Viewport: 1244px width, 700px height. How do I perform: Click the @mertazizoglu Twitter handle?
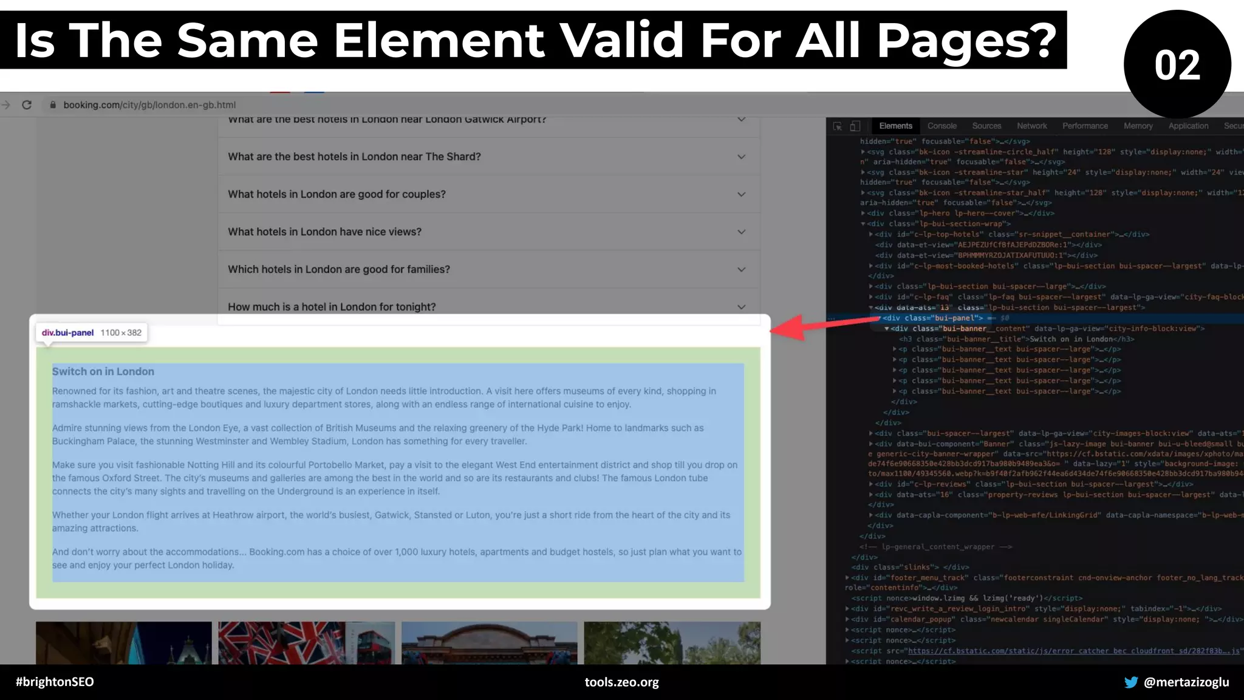coord(1186,682)
